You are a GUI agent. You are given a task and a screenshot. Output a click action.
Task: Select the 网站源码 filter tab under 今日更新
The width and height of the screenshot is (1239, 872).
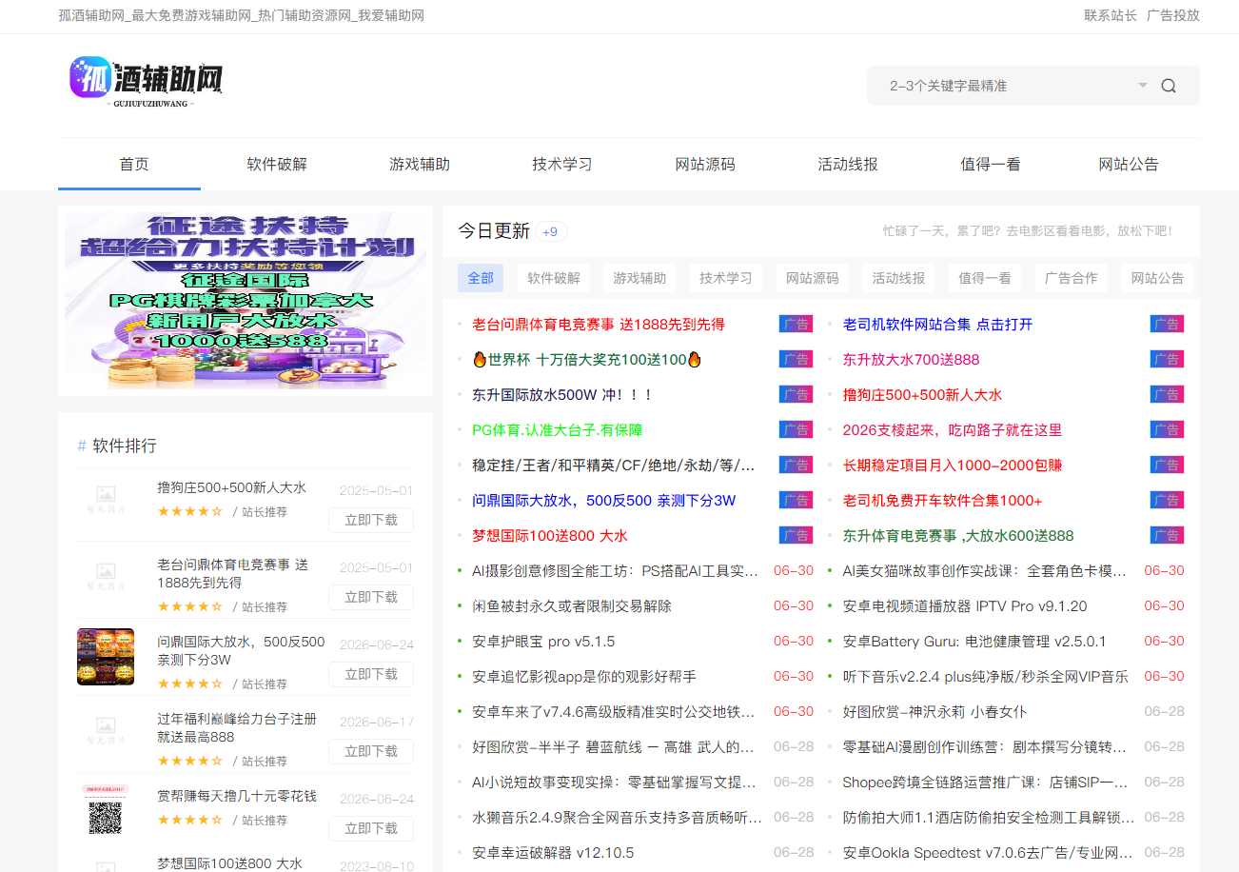coord(813,278)
